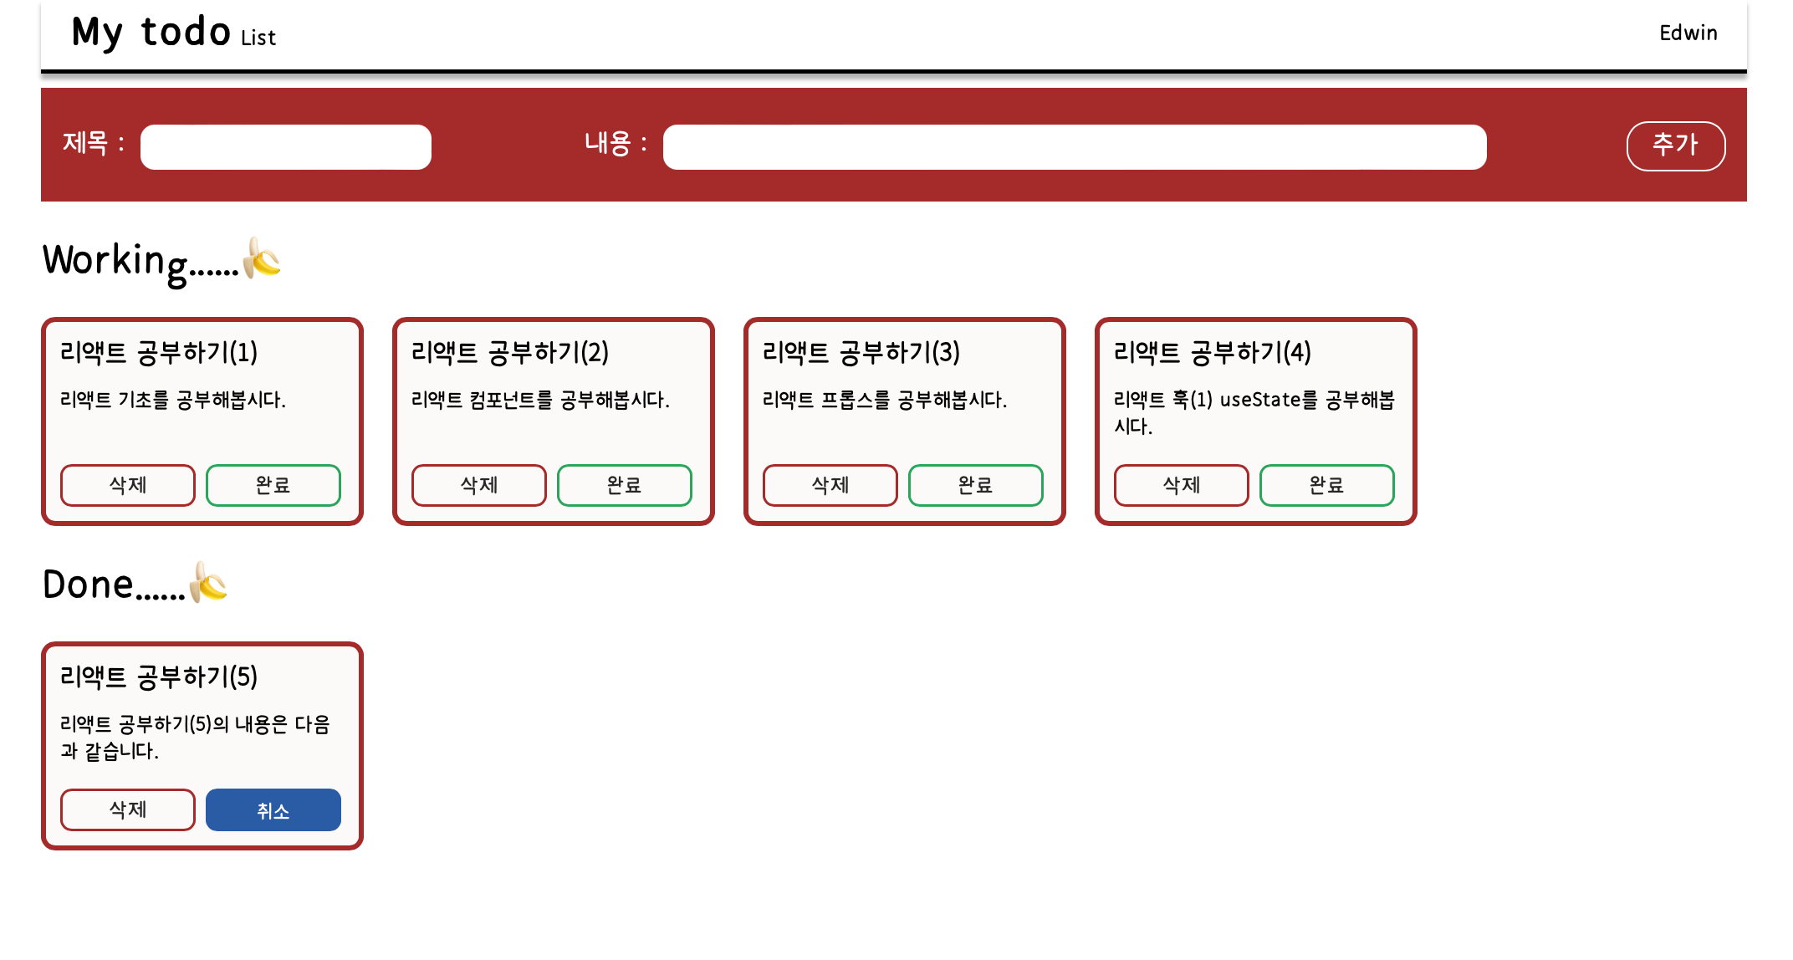Delete the 리액트 공부하기(5) done card
Image resolution: width=1793 pixels, height=960 pixels.
coord(128,809)
